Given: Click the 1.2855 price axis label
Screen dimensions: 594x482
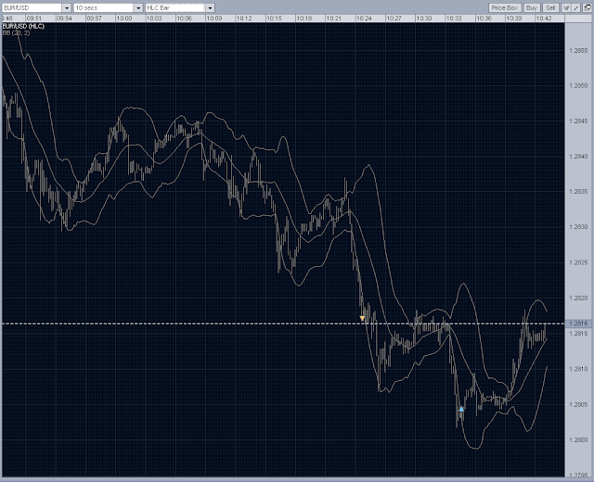Looking at the screenshot, I should (578, 51).
